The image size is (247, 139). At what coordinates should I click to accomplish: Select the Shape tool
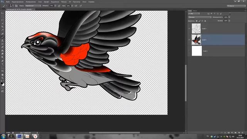(2, 71)
